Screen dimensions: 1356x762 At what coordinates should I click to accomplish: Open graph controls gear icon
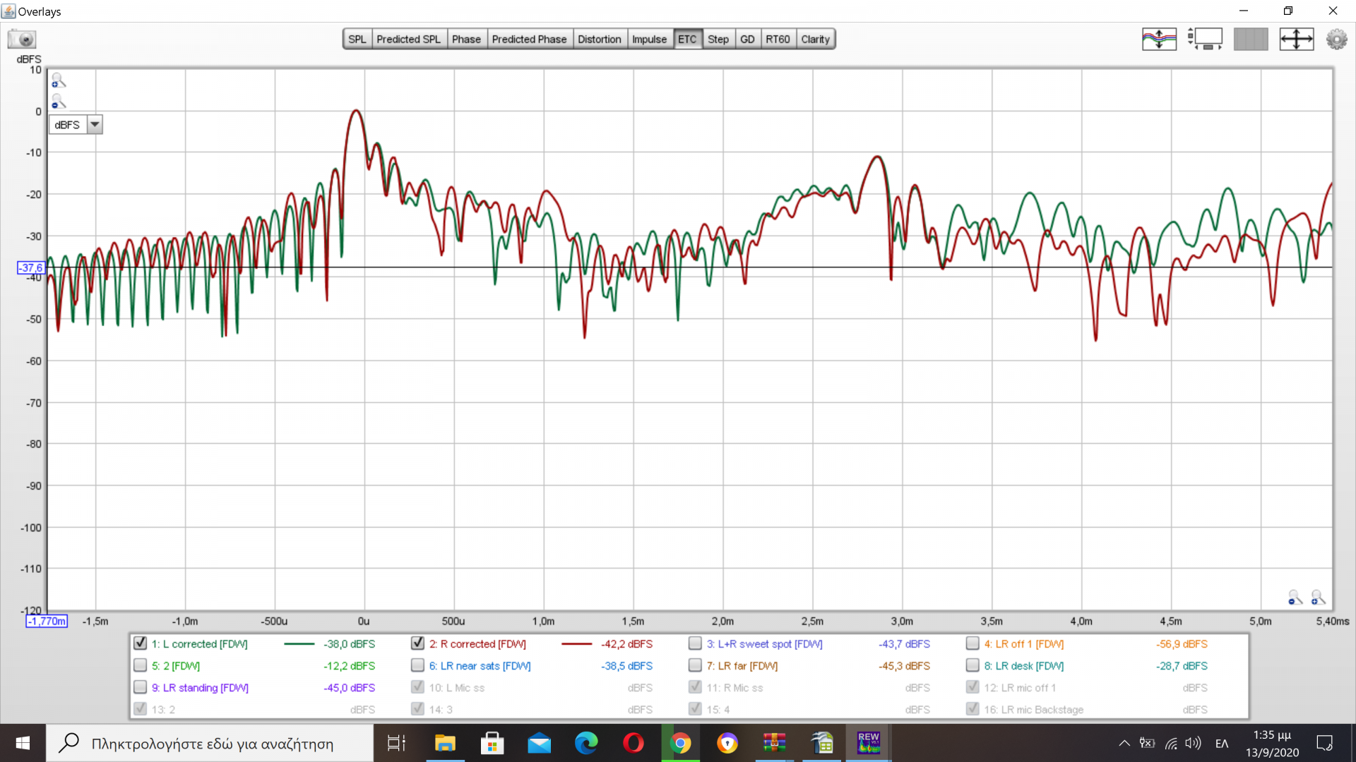click(x=1336, y=39)
